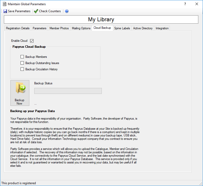Select the Member Photos tab
Viewport: 203px width, 186px height.
click(59, 28)
